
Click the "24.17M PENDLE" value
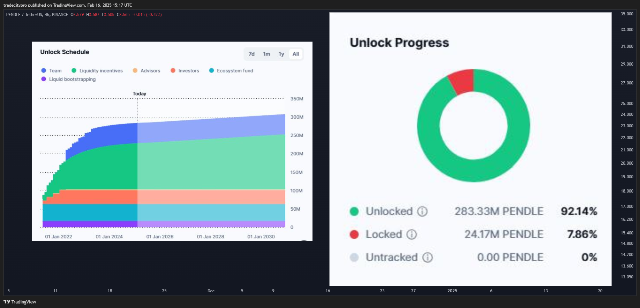coord(504,234)
